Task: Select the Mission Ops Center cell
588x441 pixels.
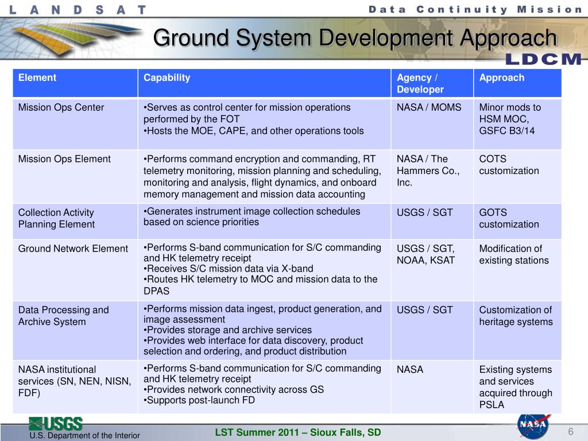Action: pos(75,124)
